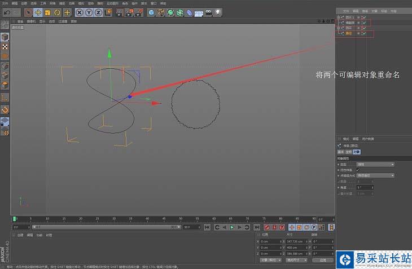Switch to the Coordinates attributes tab
This screenshot has height=269, width=412.
click(x=348, y=152)
